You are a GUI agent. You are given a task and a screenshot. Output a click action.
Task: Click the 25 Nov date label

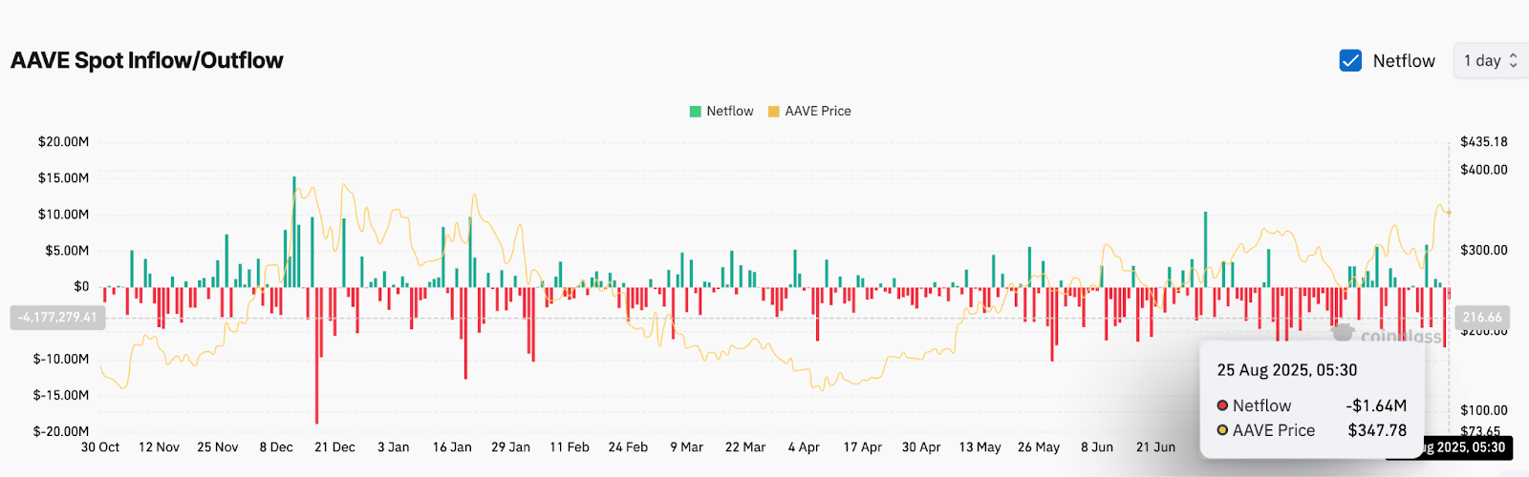[218, 447]
